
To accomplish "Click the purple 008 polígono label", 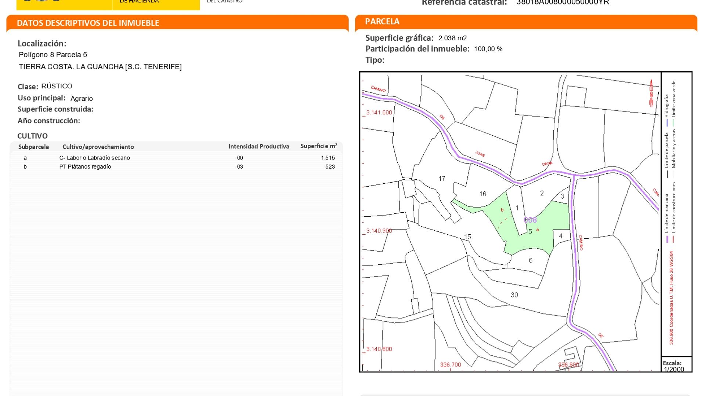I will 530,220.
